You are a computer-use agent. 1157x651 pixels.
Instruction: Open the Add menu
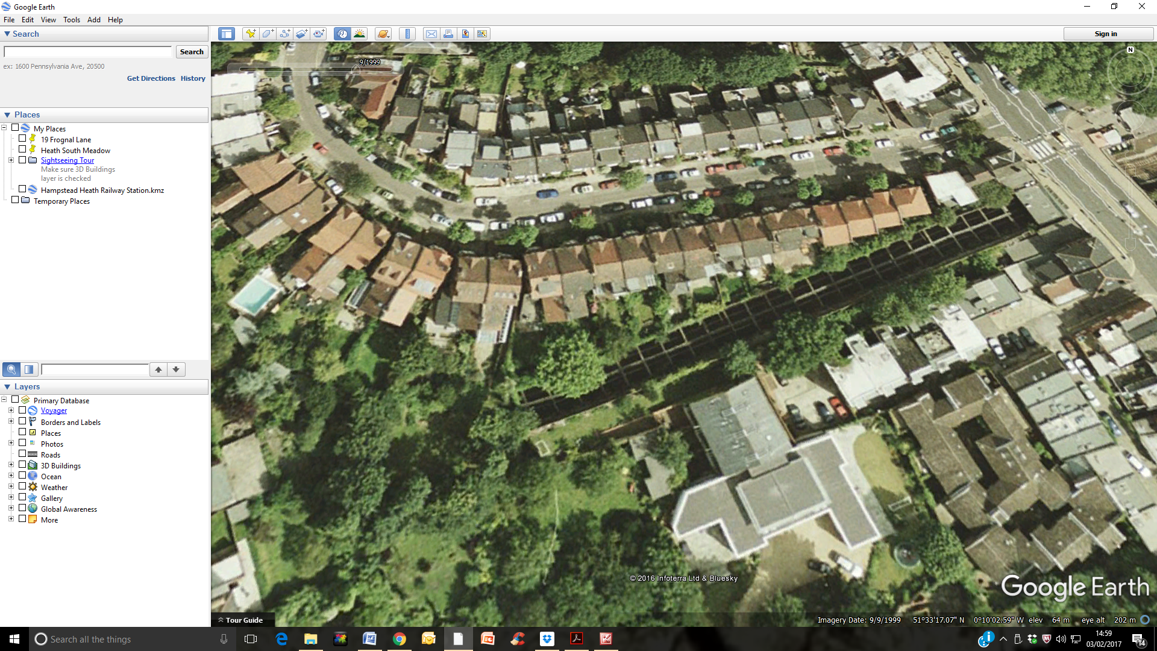point(94,19)
